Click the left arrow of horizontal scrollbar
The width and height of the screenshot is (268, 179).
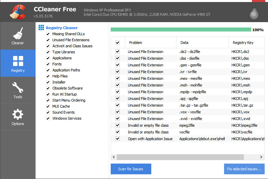coord(114,157)
